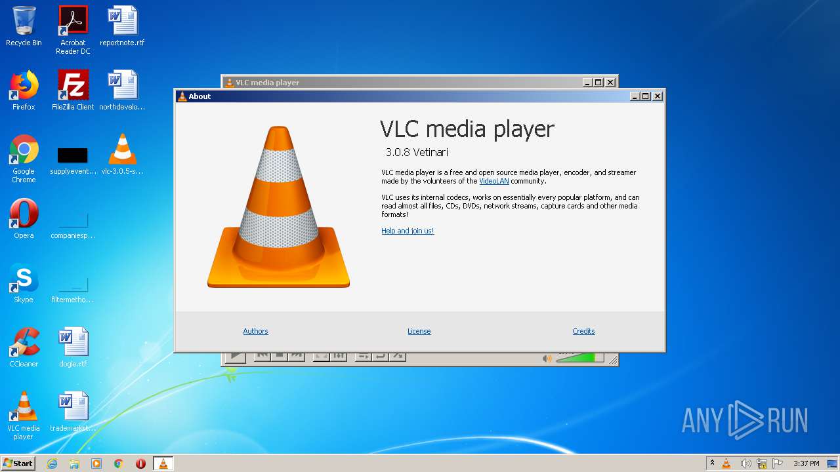
Task: Open the Action Center flag icon
Action: [x=778, y=463]
